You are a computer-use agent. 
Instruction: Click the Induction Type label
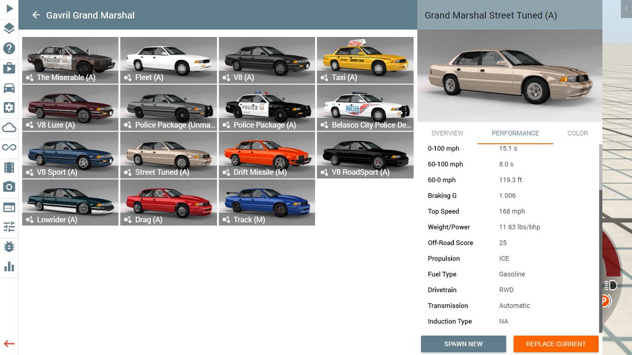[x=450, y=321]
